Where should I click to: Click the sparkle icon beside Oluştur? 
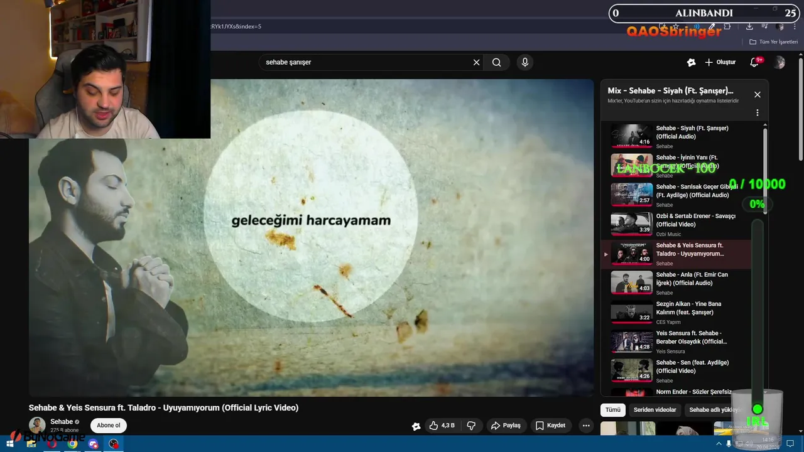691,62
